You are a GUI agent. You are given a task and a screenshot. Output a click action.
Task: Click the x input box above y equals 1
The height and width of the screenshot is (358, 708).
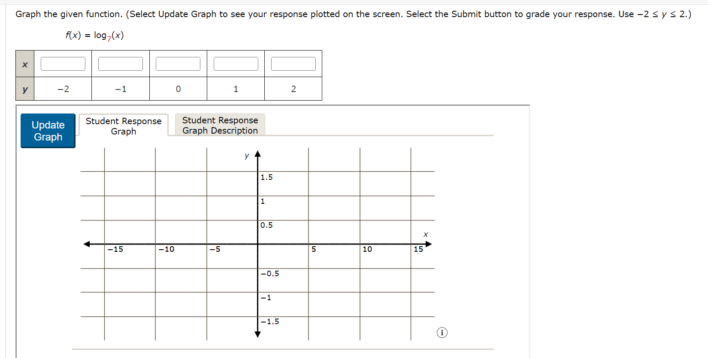pos(236,63)
